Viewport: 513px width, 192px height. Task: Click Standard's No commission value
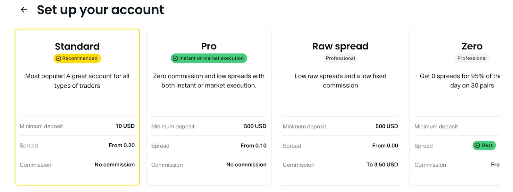coord(114,164)
